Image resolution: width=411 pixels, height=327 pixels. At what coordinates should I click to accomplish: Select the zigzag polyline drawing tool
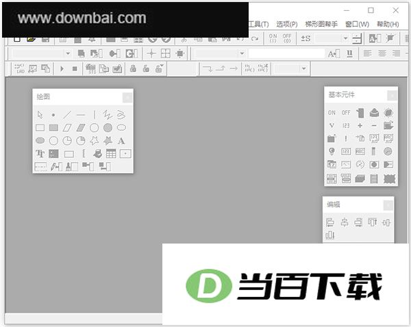coord(108,115)
